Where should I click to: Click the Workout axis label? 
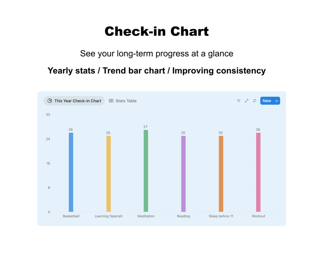[259, 216]
